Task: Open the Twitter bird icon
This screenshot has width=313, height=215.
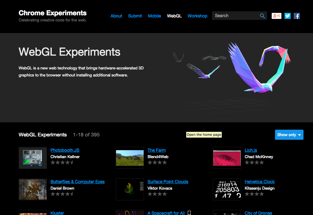Action: (288, 16)
